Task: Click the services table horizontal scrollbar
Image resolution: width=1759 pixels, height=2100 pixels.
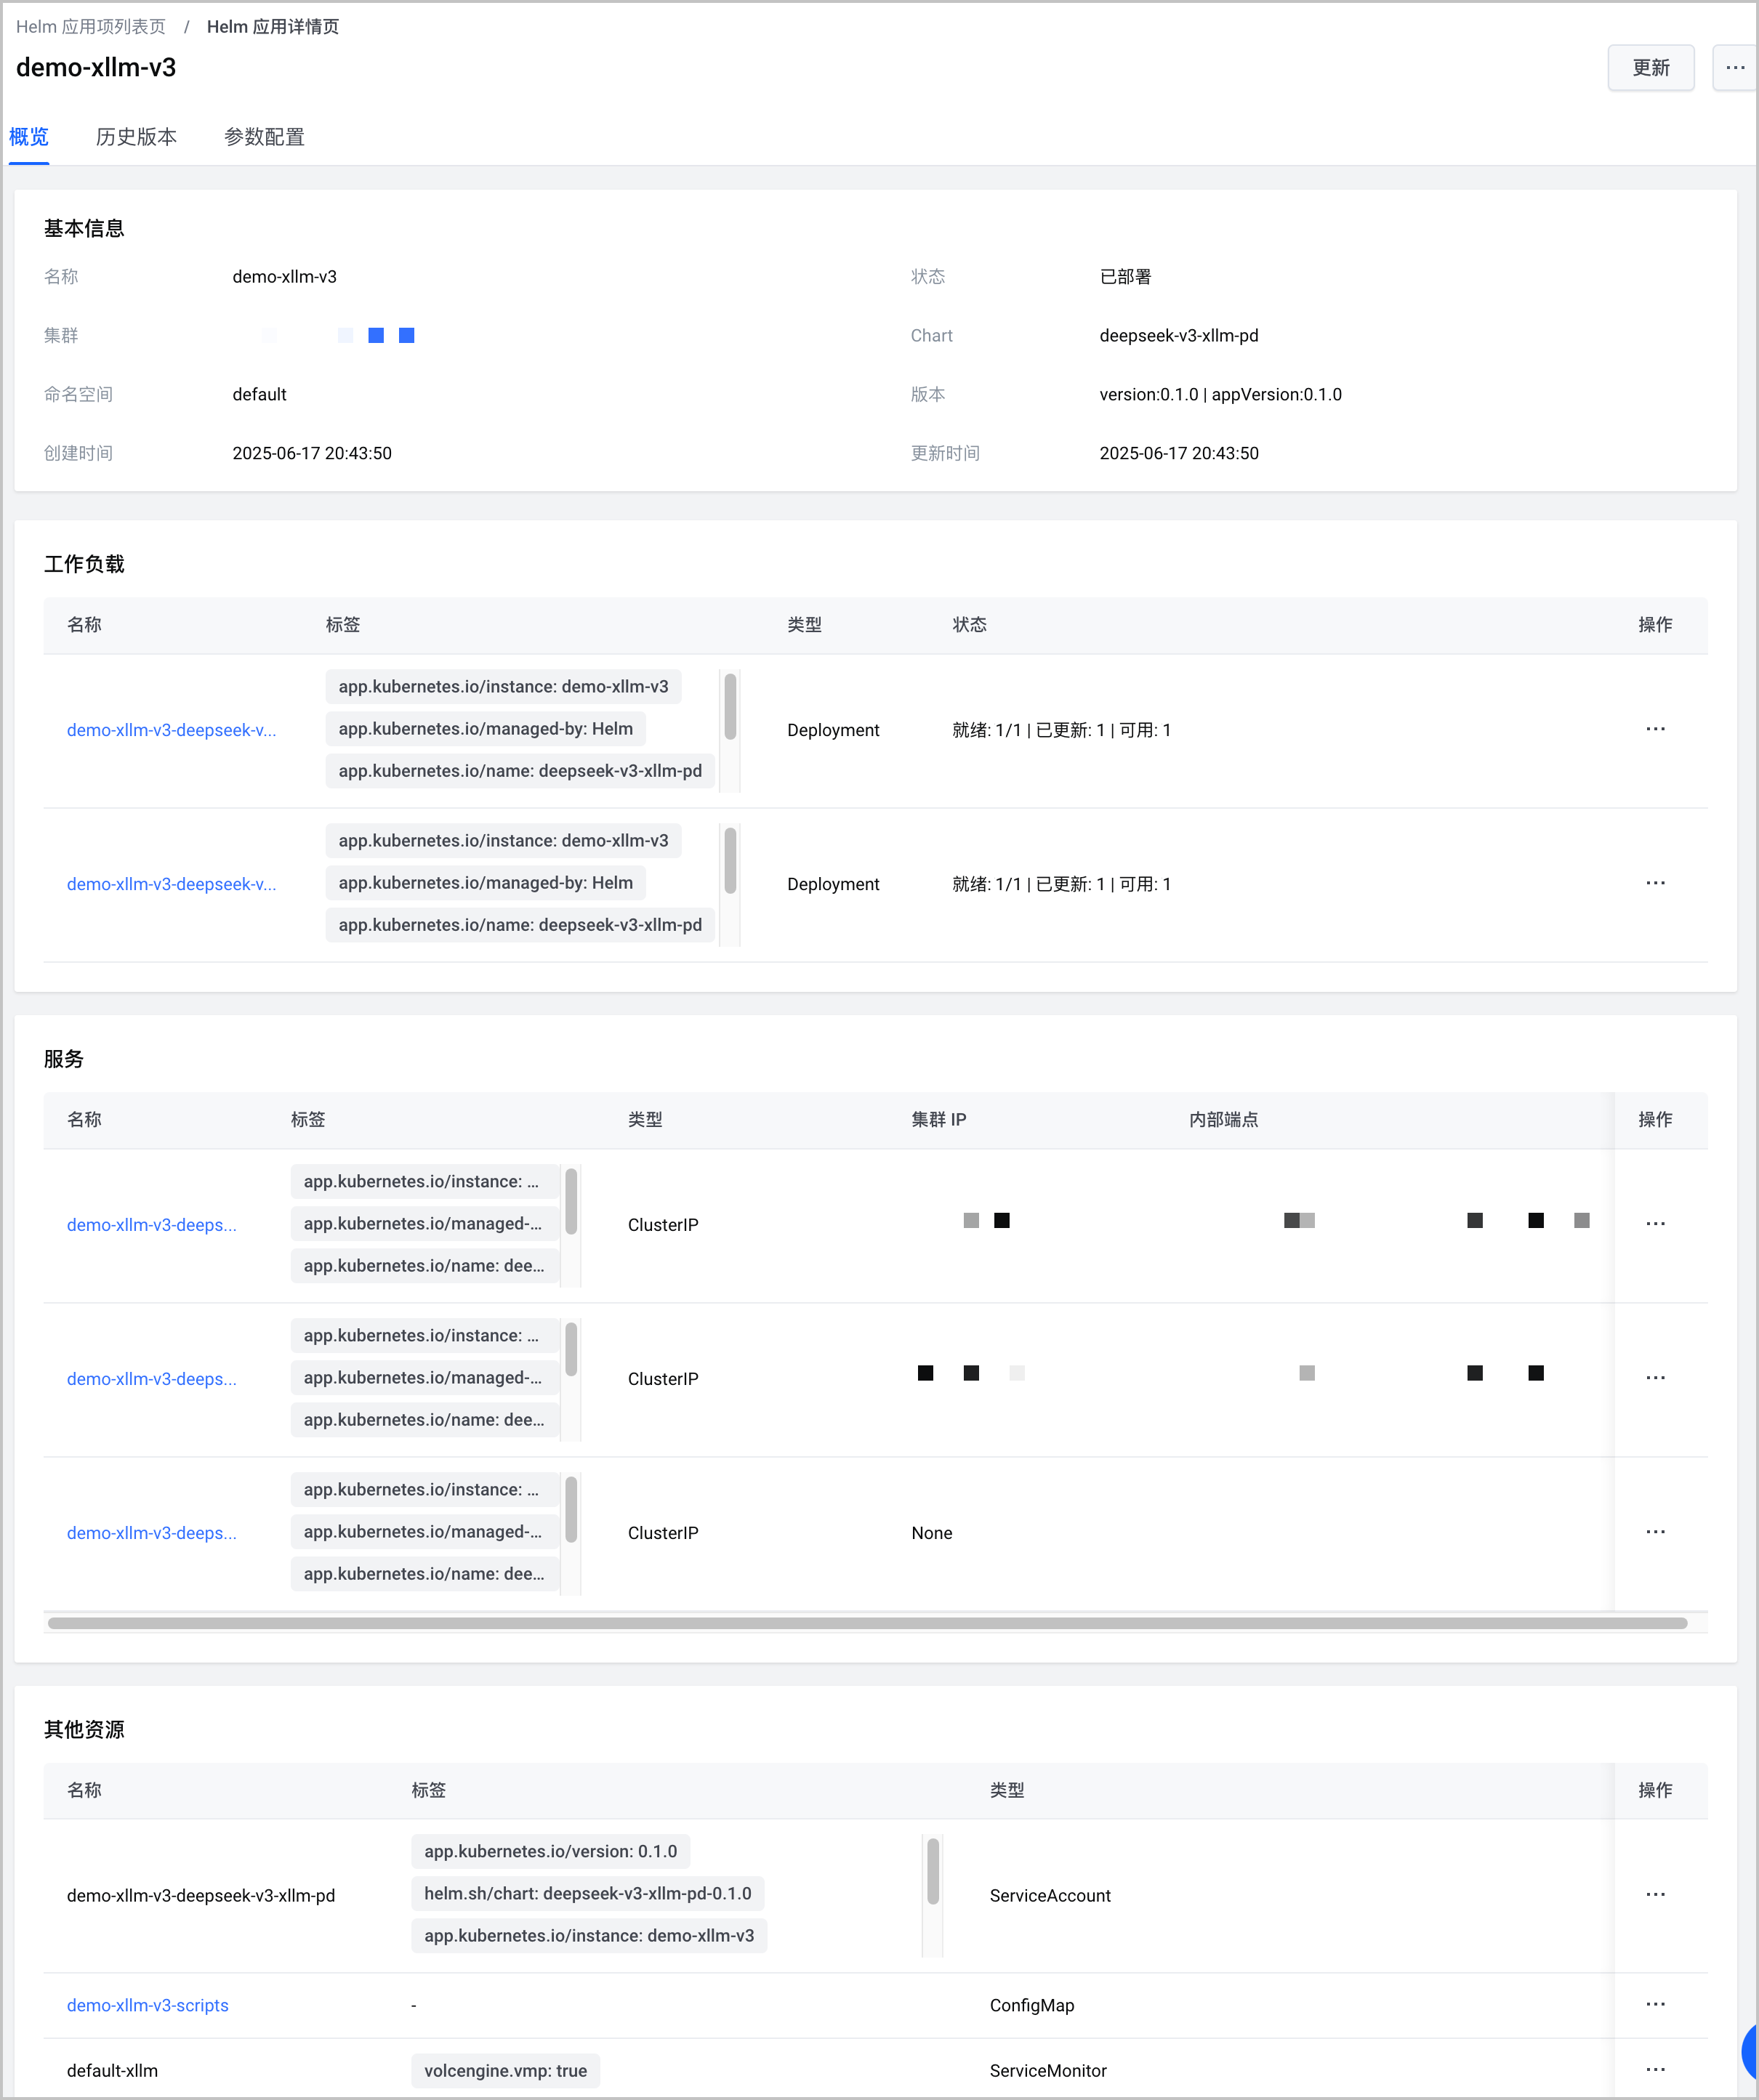Action: [x=867, y=1623]
